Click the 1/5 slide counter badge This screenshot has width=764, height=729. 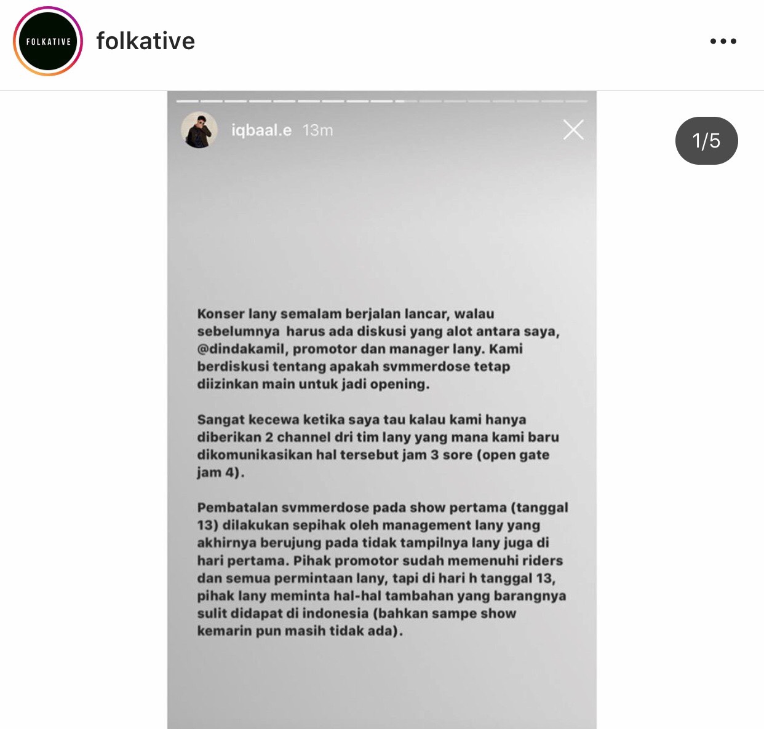pos(706,141)
